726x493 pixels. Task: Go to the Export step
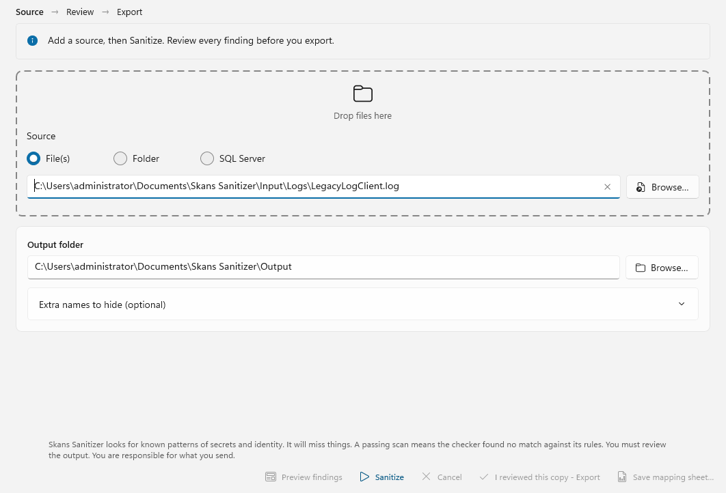pyautogui.click(x=129, y=12)
